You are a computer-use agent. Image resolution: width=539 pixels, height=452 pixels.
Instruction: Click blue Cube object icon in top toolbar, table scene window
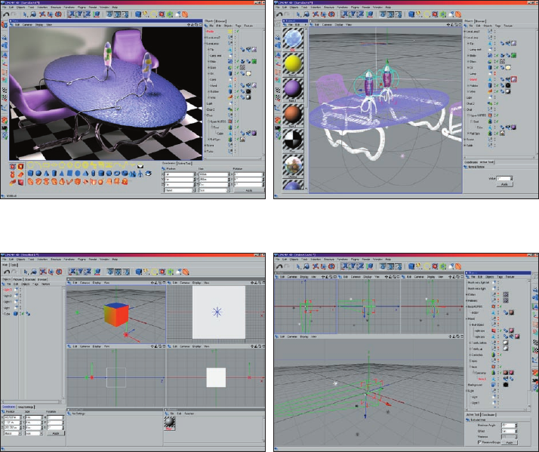point(138,14)
